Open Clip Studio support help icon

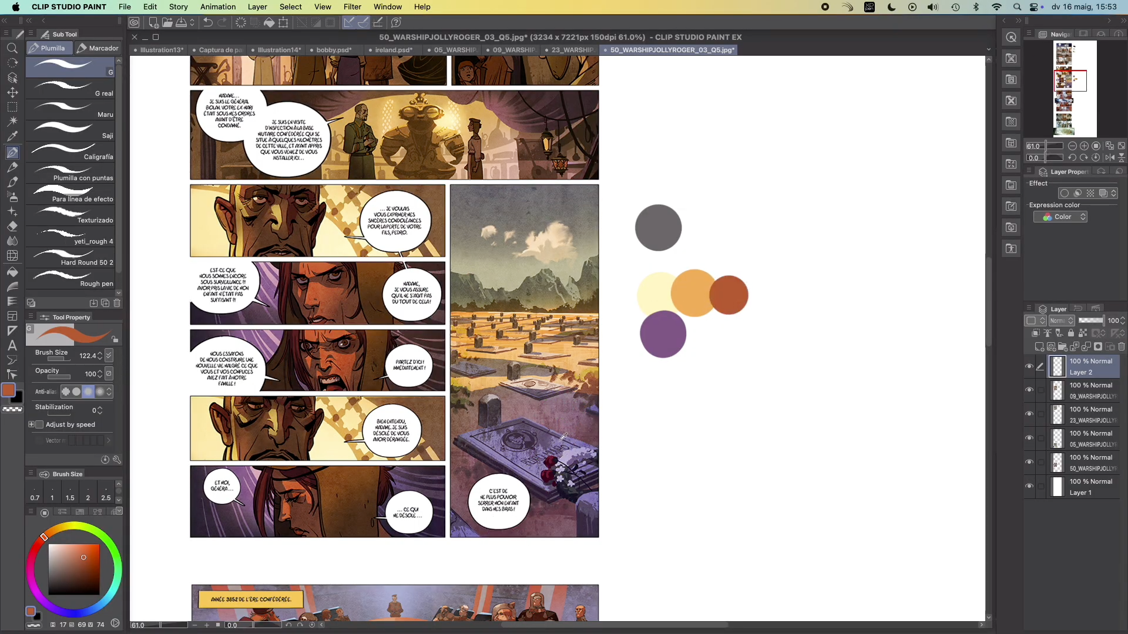tap(397, 22)
